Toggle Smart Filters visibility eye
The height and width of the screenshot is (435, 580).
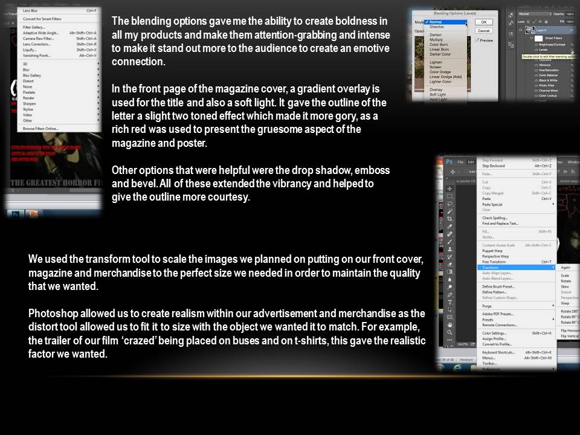[531, 38]
